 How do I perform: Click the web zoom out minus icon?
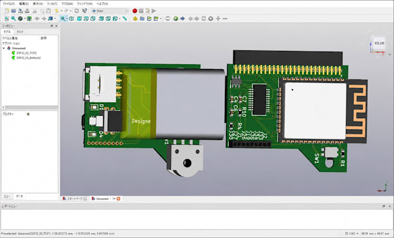click(x=225, y=19)
